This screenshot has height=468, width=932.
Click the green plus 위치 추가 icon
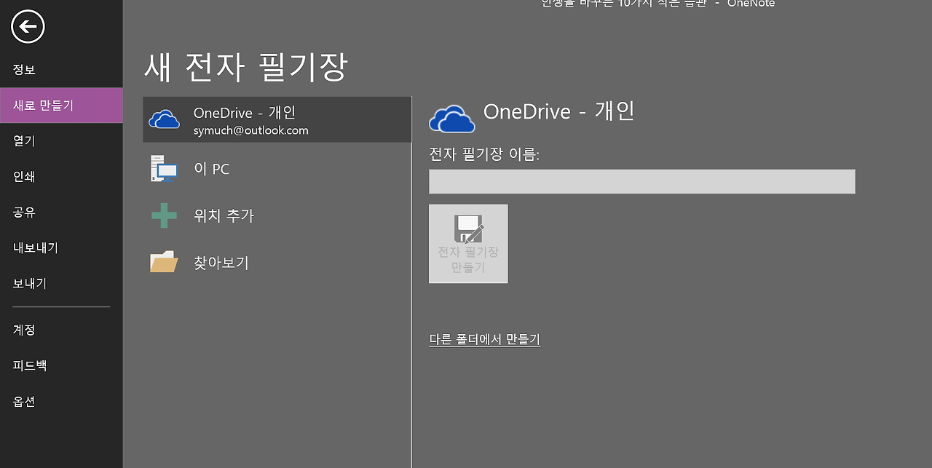coord(164,215)
